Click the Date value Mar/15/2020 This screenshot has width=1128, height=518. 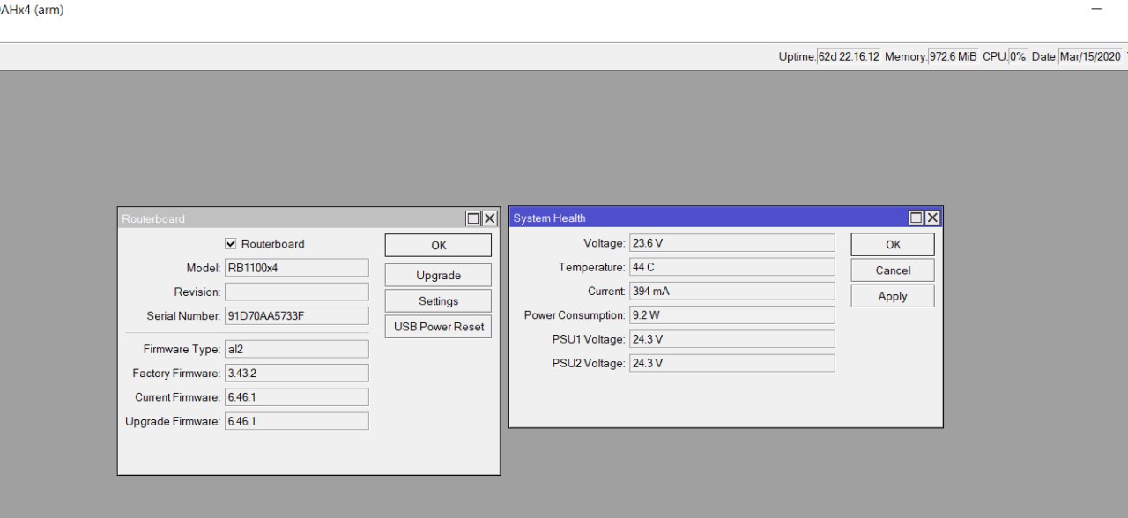1090,56
